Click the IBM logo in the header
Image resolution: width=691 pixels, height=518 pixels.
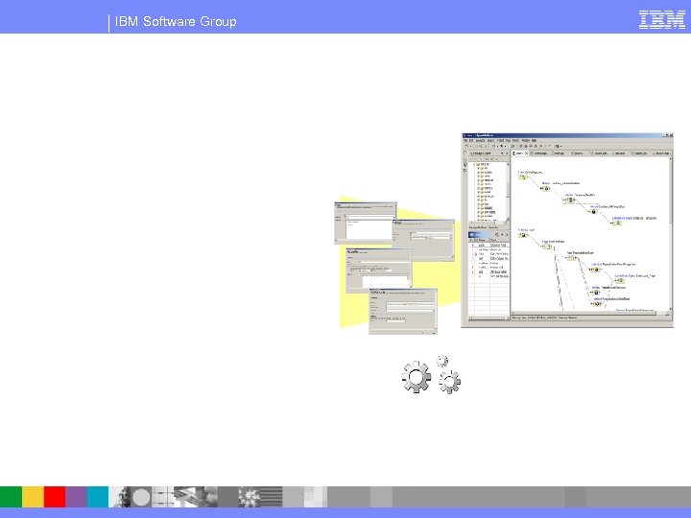point(662,20)
